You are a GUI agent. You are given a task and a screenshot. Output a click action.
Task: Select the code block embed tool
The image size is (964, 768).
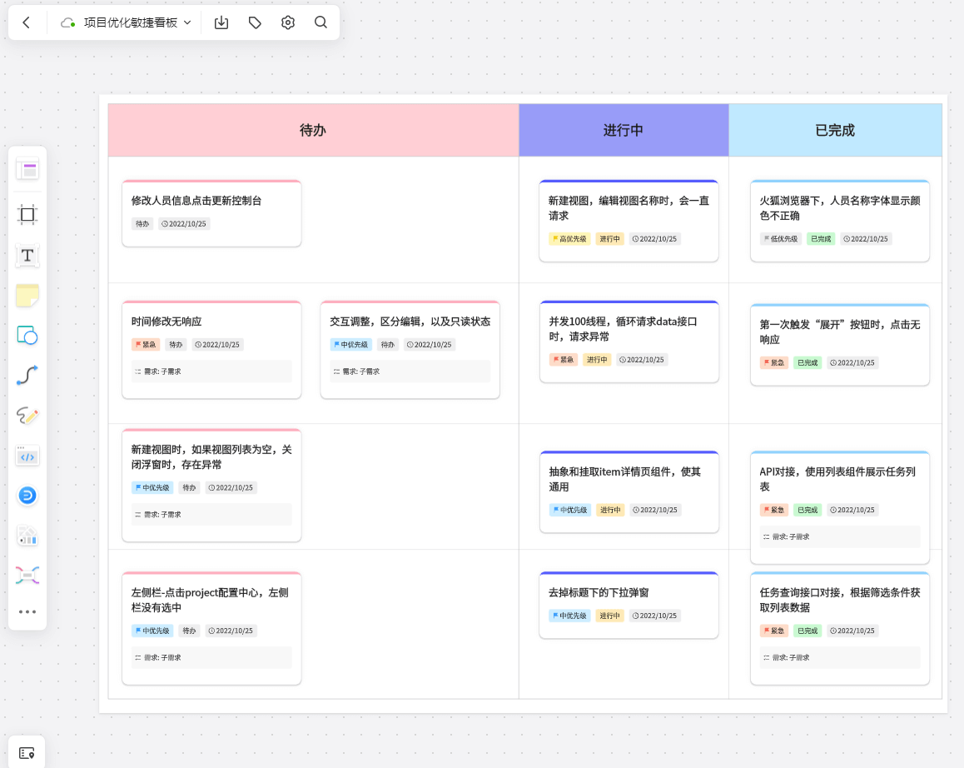(x=27, y=456)
